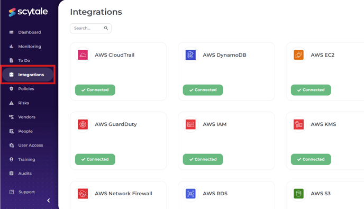Click the AWS EC2 title text
This screenshot has width=364, height=209.
click(322, 55)
